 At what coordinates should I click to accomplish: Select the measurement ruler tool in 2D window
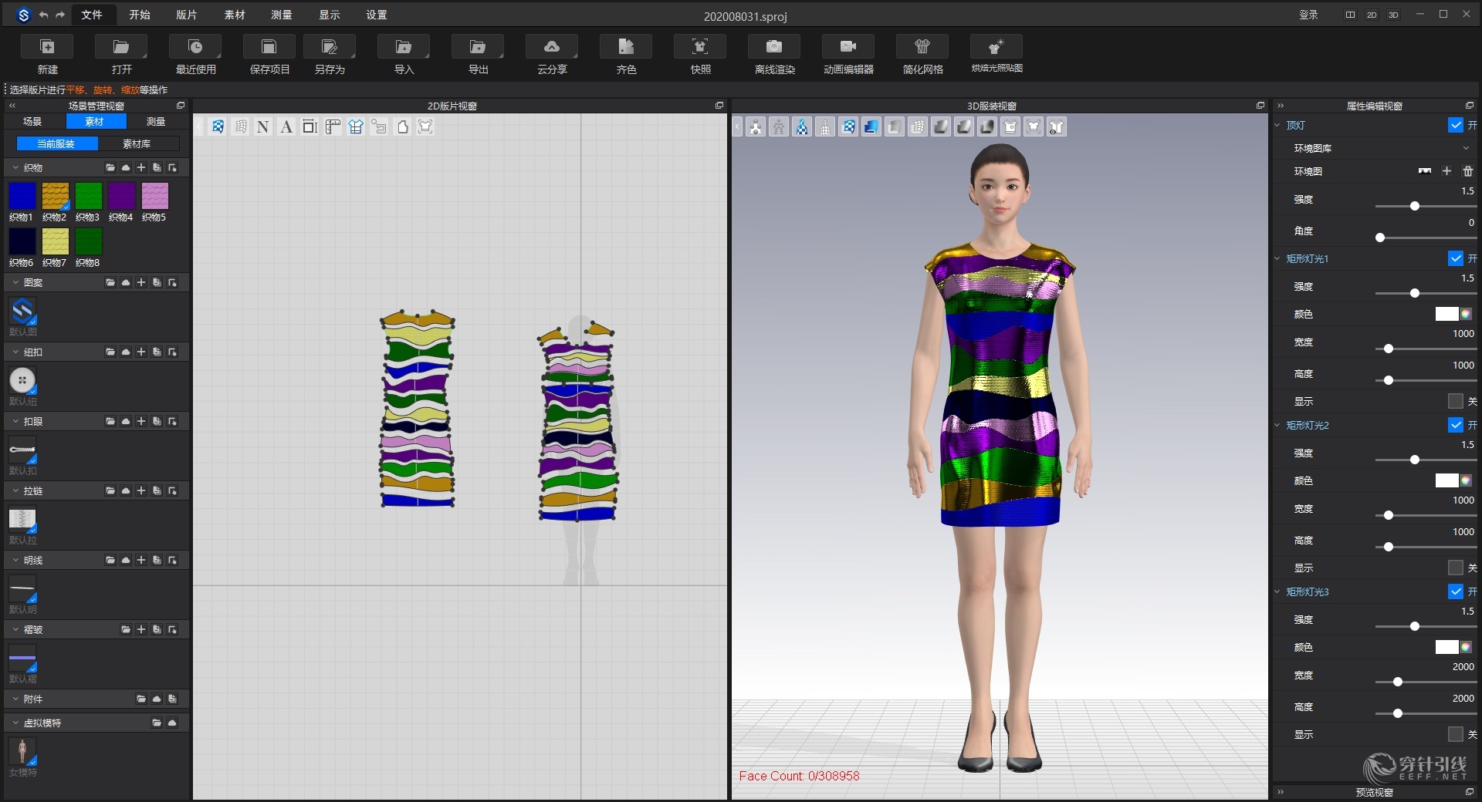point(333,126)
